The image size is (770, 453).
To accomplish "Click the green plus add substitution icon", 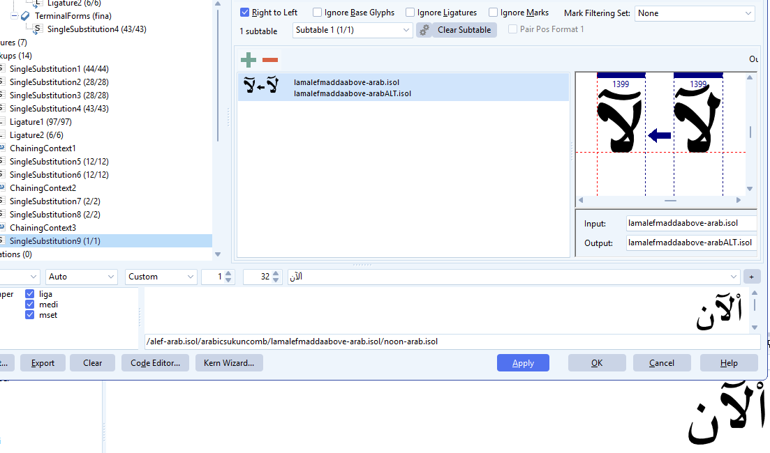I will tap(248, 60).
